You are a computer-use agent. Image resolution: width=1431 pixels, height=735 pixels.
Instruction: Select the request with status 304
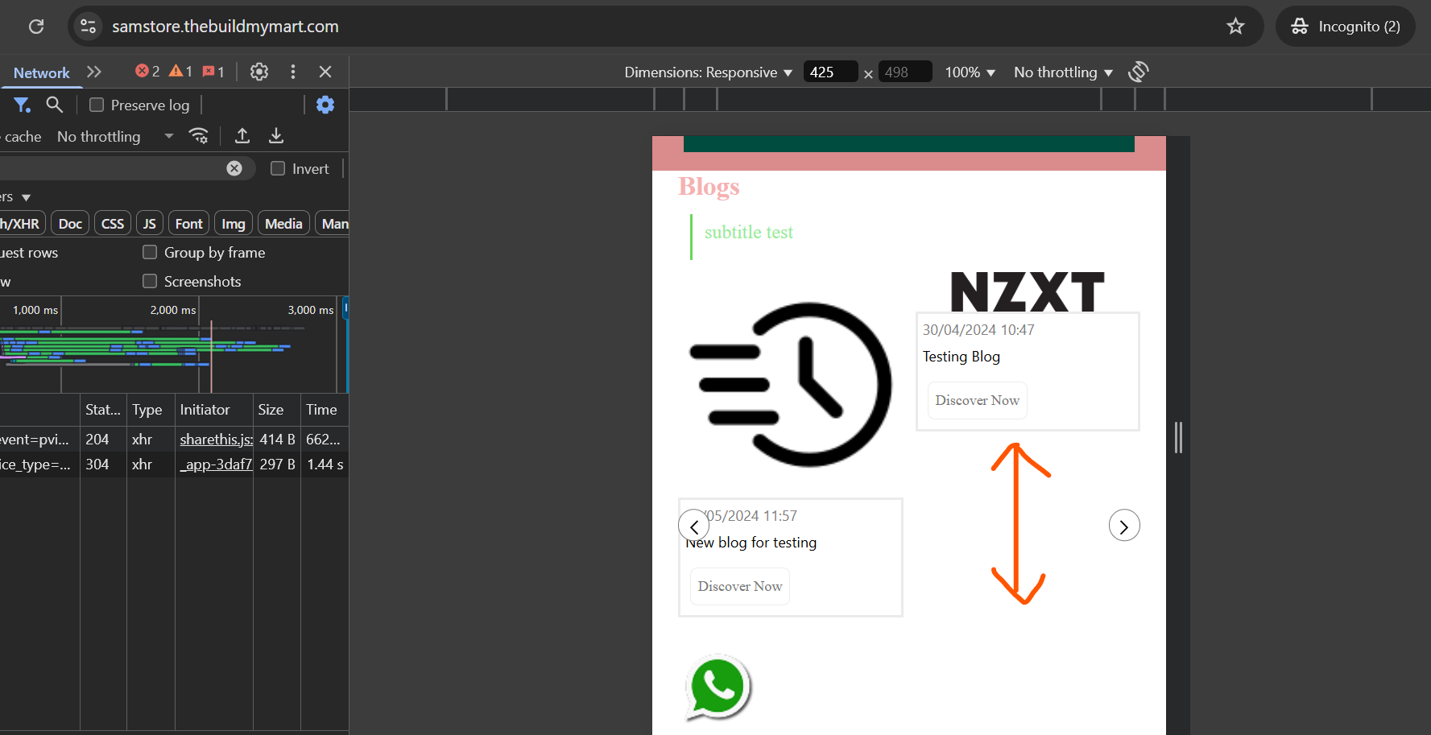tap(174, 465)
